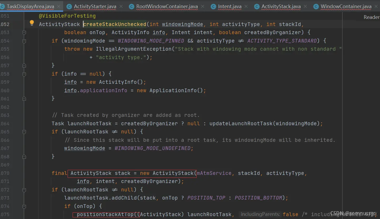
Task: Collapse the first if (launchRootTask != null) block
Action: coord(24,132)
